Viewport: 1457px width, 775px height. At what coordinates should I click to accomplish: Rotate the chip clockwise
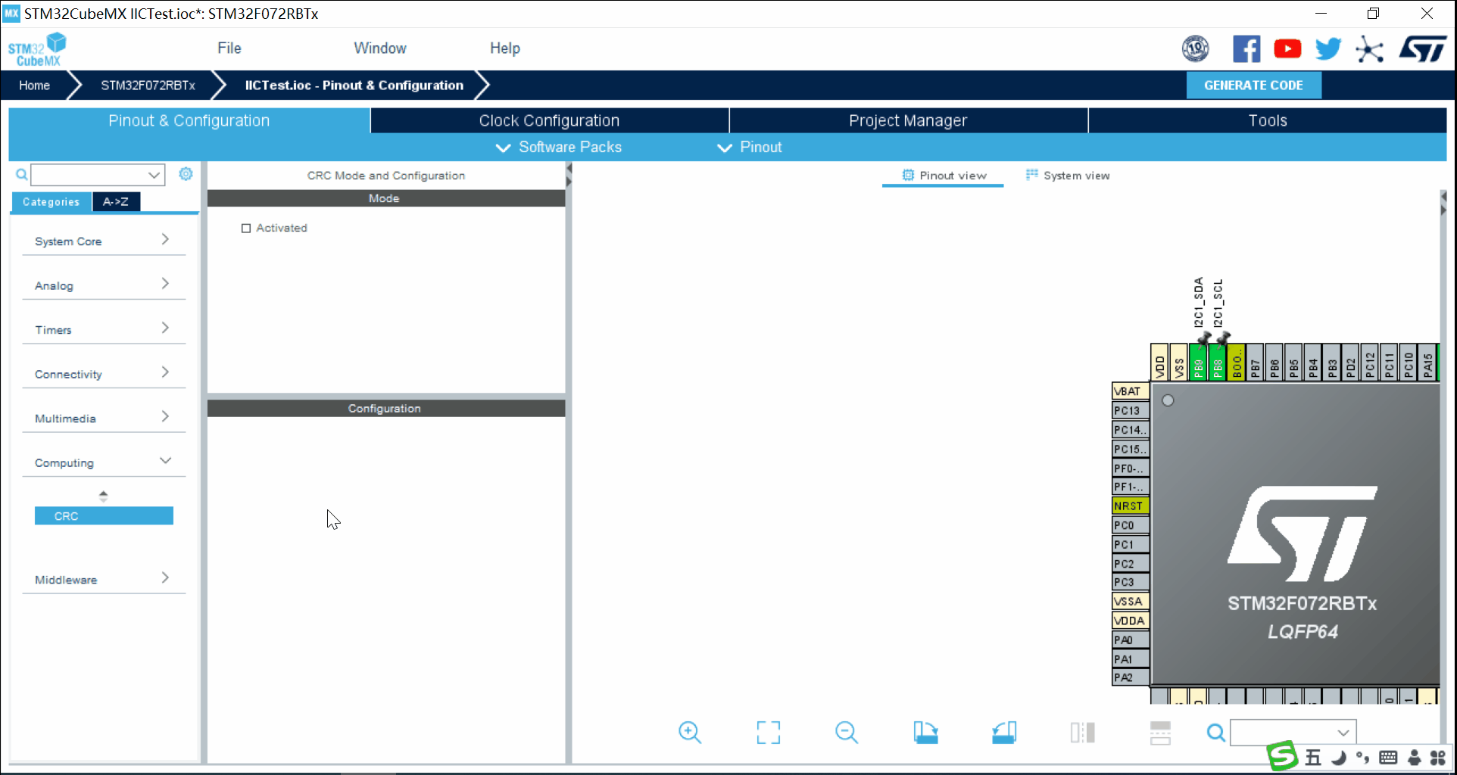tap(925, 732)
